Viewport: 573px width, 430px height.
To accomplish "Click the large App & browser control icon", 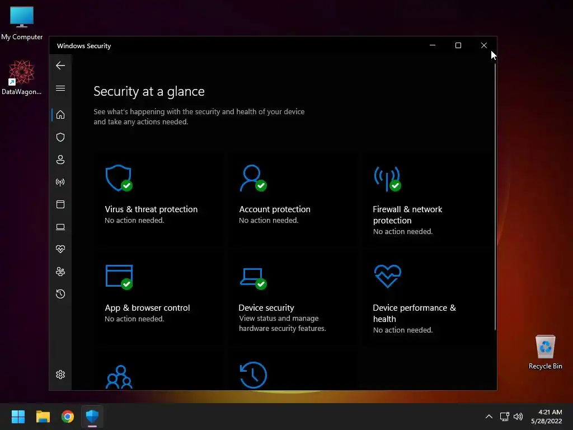I will tap(119, 277).
